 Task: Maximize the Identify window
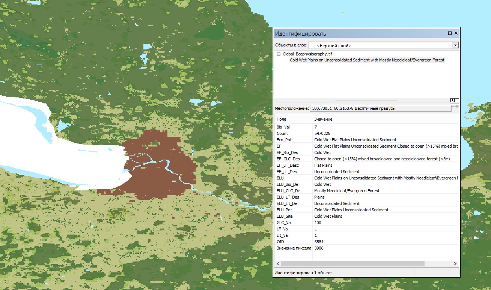point(450,33)
